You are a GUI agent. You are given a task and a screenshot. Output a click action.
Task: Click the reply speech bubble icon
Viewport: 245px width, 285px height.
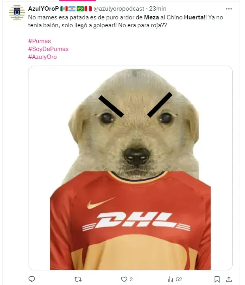32,279
